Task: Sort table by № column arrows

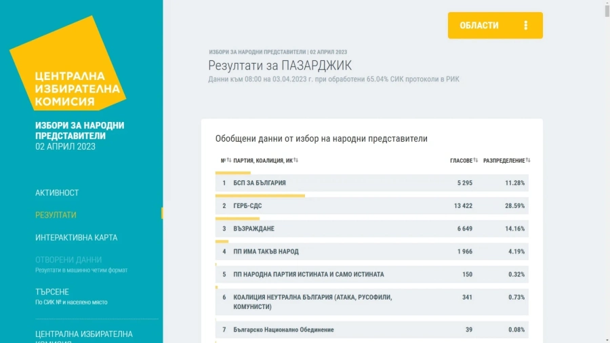Action: 229,160
